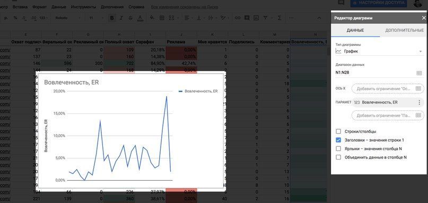Open the Roboto font family dropdown
This screenshot has width=428, height=203.
(x=67, y=18)
